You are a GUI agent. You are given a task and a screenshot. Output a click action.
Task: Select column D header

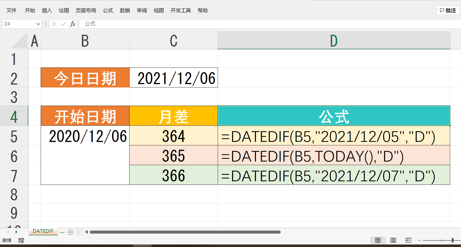coord(334,40)
